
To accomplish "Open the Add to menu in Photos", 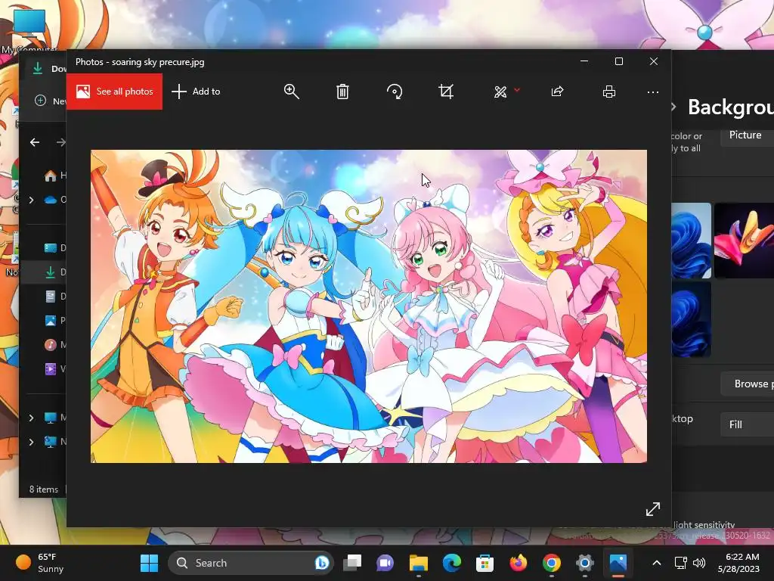I will pyautogui.click(x=196, y=92).
